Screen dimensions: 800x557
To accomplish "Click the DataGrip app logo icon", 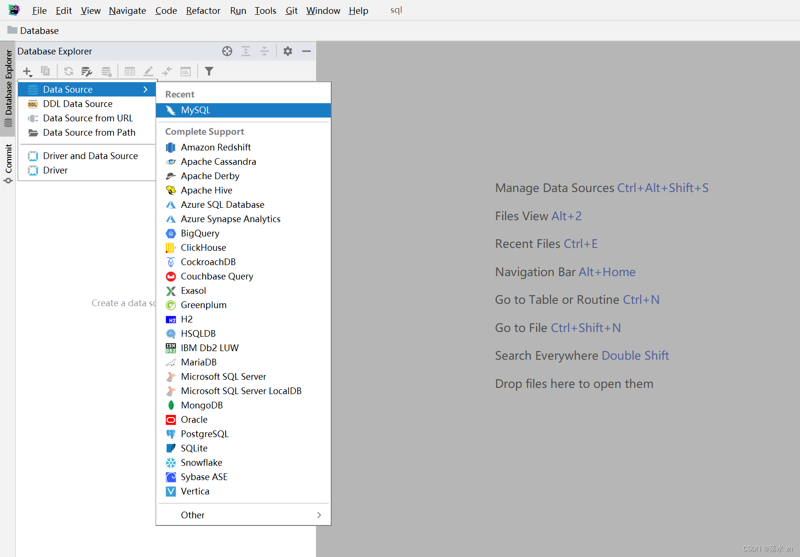I will (14, 10).
